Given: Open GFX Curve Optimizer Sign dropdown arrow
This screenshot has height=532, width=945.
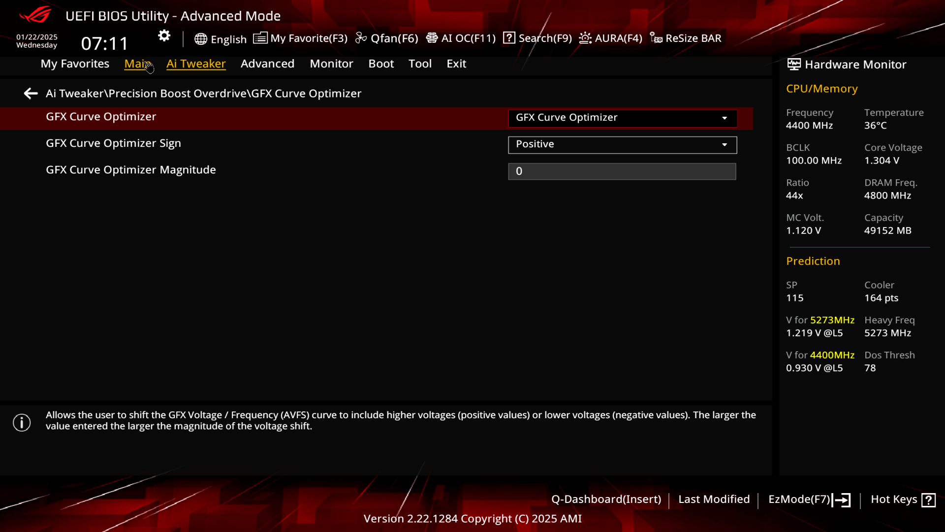Looking at the screenshot, I should (724, 144).
